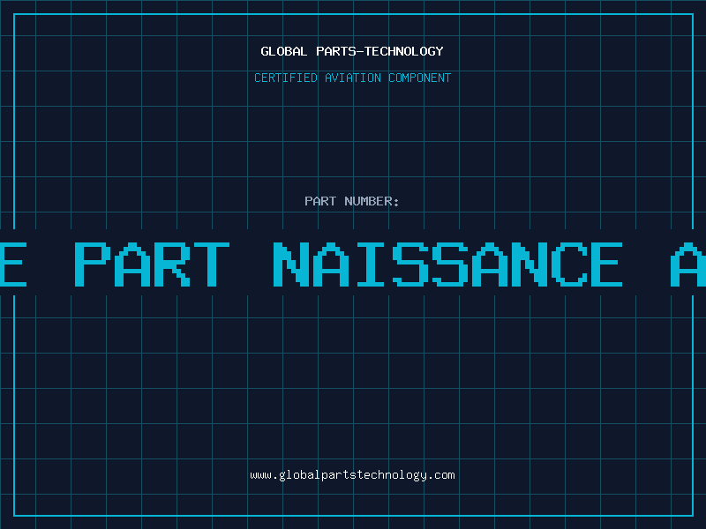Open the www.globalpartstechnology.com link
706x529 pixels.
click(352, 475)
